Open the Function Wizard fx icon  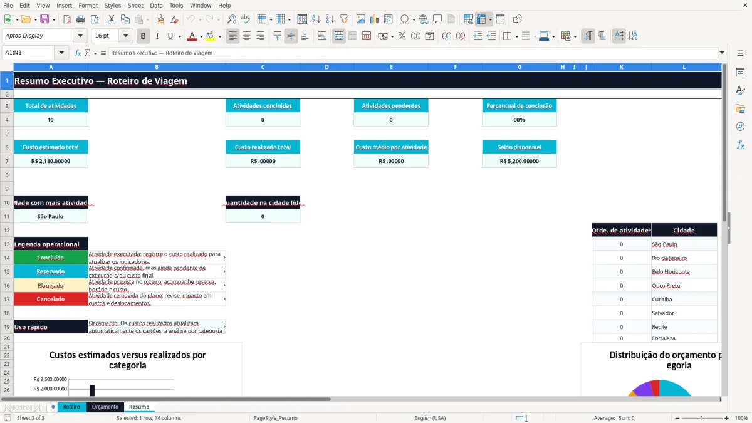tap(78, 53)
